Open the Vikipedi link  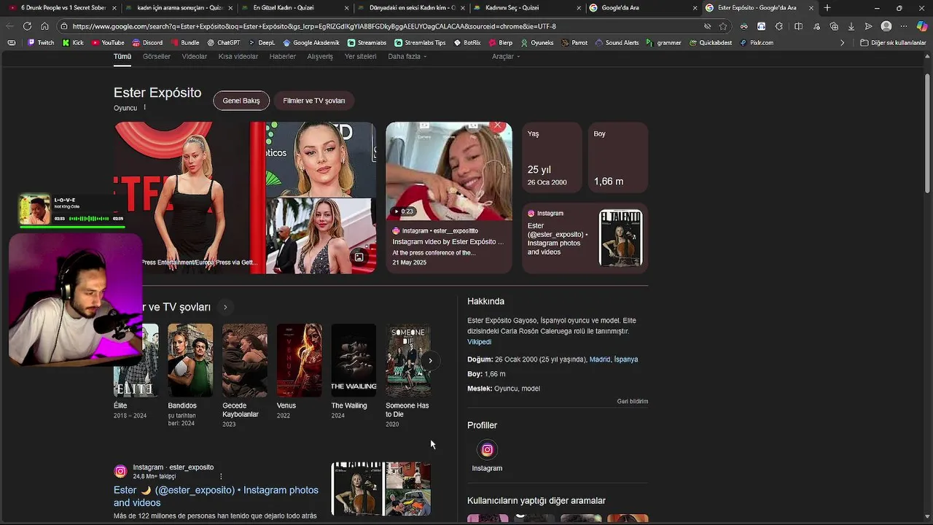(x=479, y=342)
